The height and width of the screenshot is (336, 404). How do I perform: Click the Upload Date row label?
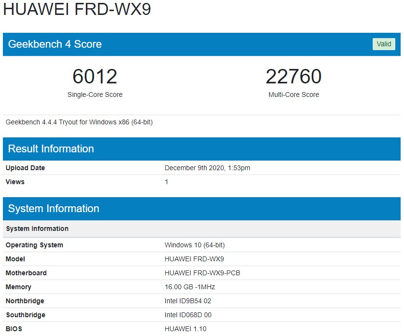[x=25, y=168]
